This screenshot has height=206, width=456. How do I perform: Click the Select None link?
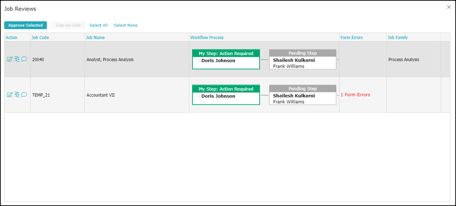tap(126, 25)
